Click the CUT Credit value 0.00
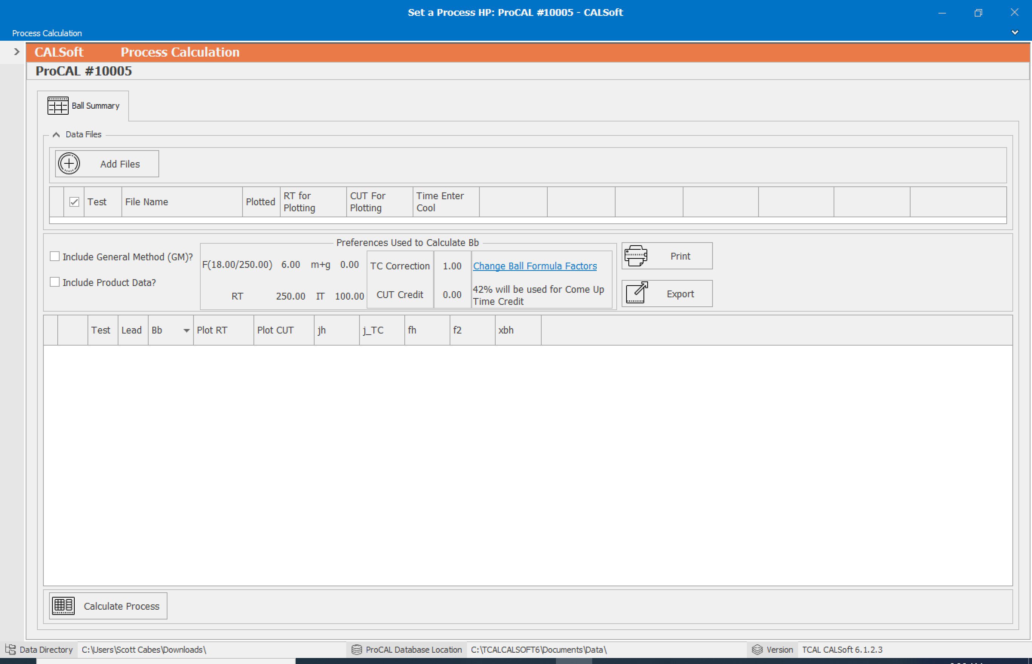The height and width of the screenshot is (664, 1032). [x=452, y=295]
